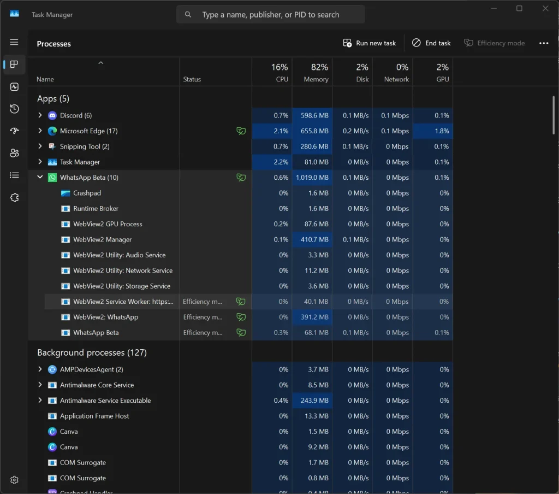Screen dimensions: 559x494
Task: Select the COM Surrogate row using 1.7 MB
Action: [240, 463]
